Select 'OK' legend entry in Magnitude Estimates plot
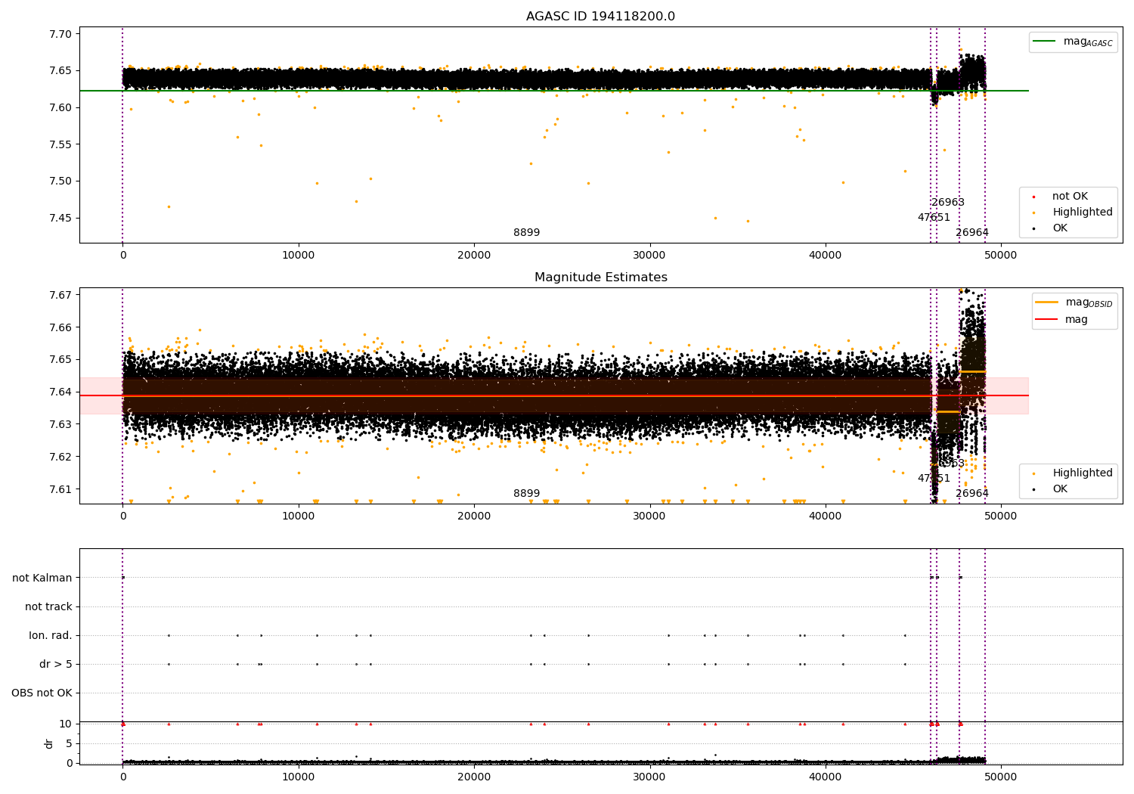This screenshot has height=794, width=1134. click(1060, 489)
